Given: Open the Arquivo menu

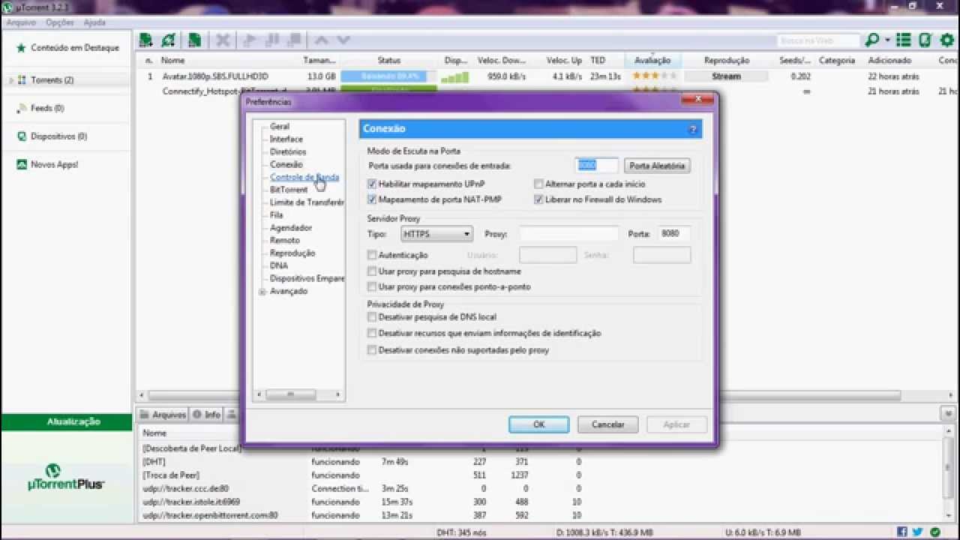Looking at the screenshot, I should 21,22.
